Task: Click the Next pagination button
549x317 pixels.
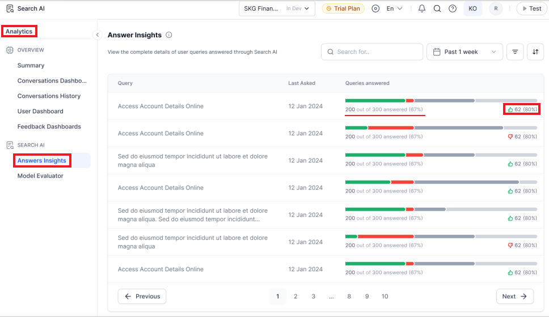Action: coord(514,296)
